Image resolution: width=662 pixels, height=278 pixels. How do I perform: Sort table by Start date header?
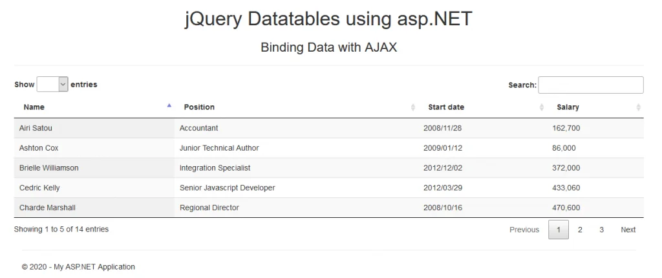[x=446, y=107]
